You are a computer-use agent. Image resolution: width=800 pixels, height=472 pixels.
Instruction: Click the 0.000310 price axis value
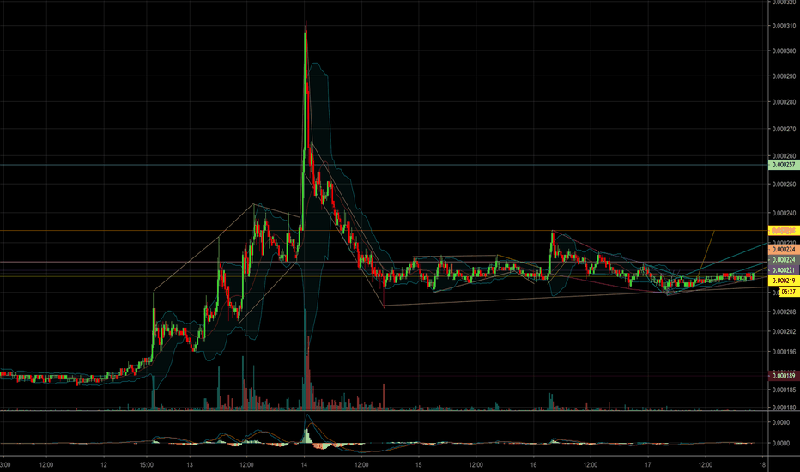[x=784, y=26]
